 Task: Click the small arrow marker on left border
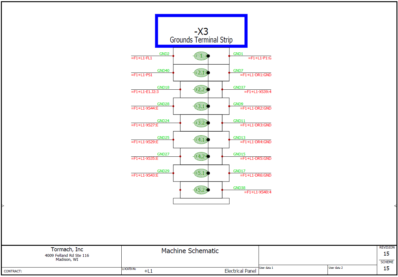coord(3,206)
